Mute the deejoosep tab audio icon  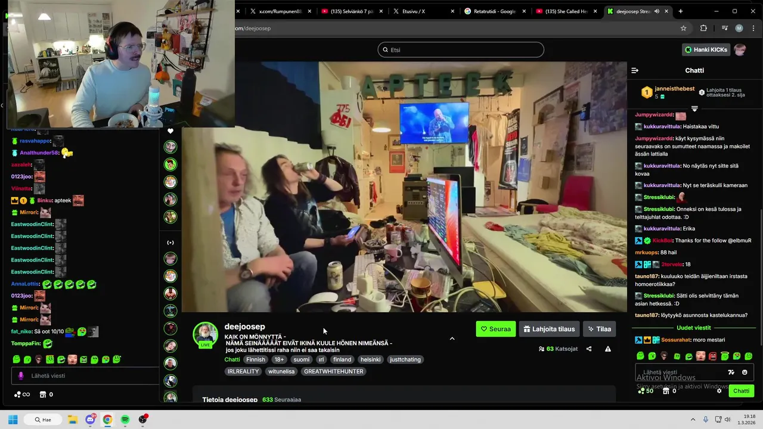(x=657, y=11)
